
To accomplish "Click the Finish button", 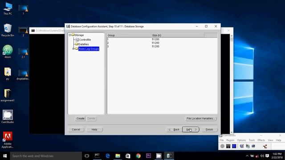I will (x=209, y=129).
